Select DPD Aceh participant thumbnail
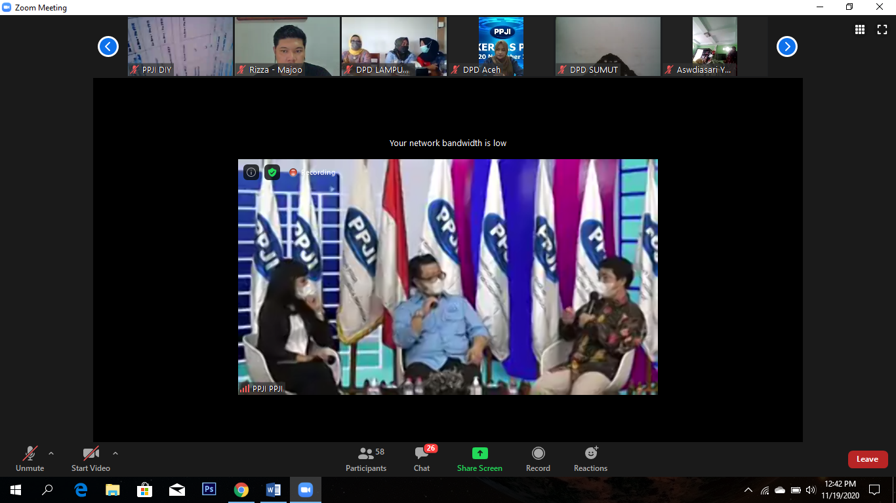This screenshot has height=503, width=896. click(x=500, y=46)
